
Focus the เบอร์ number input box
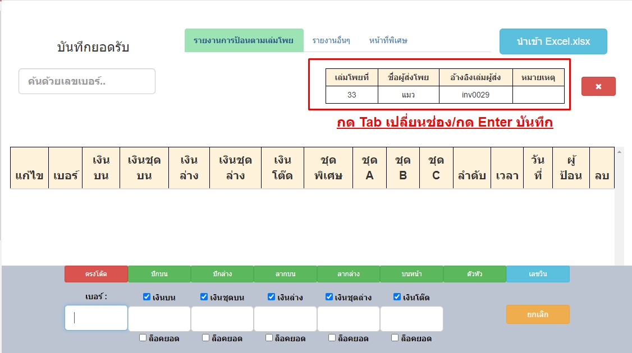point(96,318)
